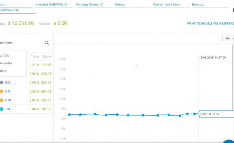
Task: Click the chart's vertical scrollbar
Action: tap(233, 77)
